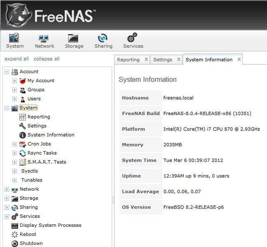Click the Cron Jobs calendar icon
Screen dimensions: 267x247
coord(23,144)
